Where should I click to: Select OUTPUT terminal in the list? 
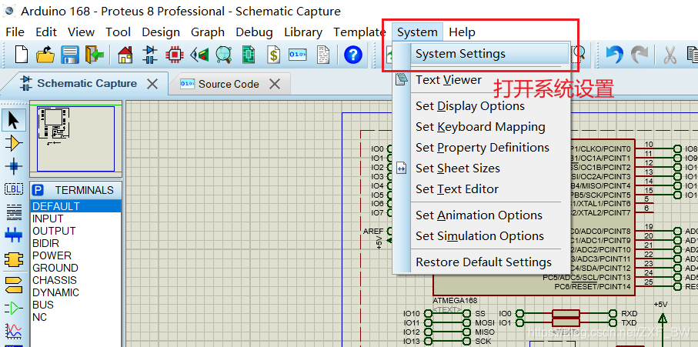click(75, 231)
